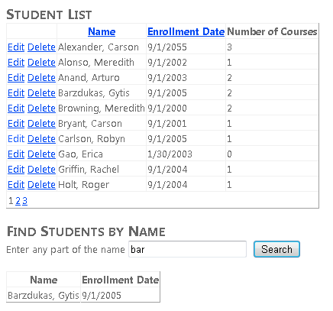
Task: Edit Alexander, Carson's record
Action: (x=16, y=47)
